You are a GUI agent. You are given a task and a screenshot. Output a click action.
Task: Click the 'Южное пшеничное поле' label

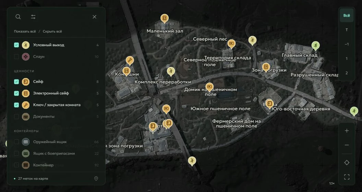click(x=220, y=108)
